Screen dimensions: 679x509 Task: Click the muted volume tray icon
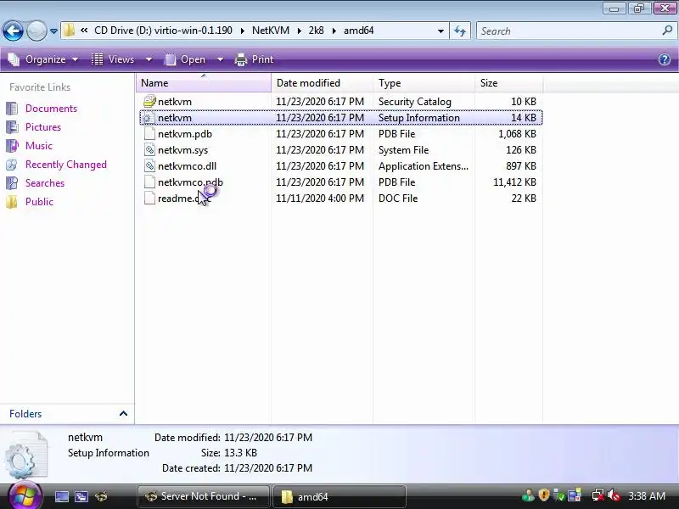614,495
